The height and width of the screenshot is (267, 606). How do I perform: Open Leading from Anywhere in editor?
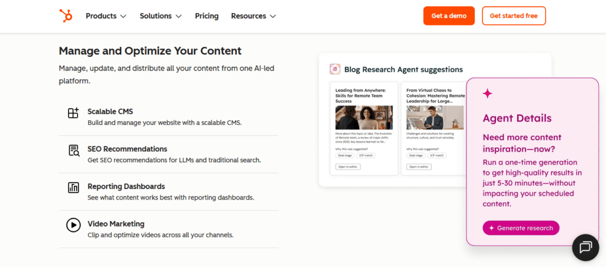click(348, 166)
